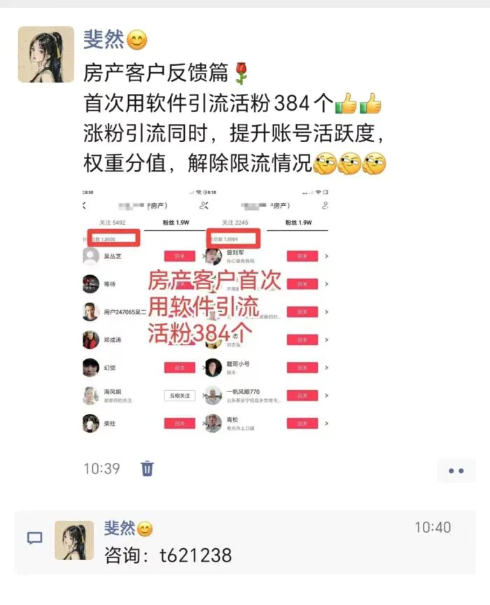Image resolution: width=490 pixels, height=605 pixels.
Task: Toggle follow-back for 一帆风顺770
Action: pyautogui.click(x=302, y=396)
